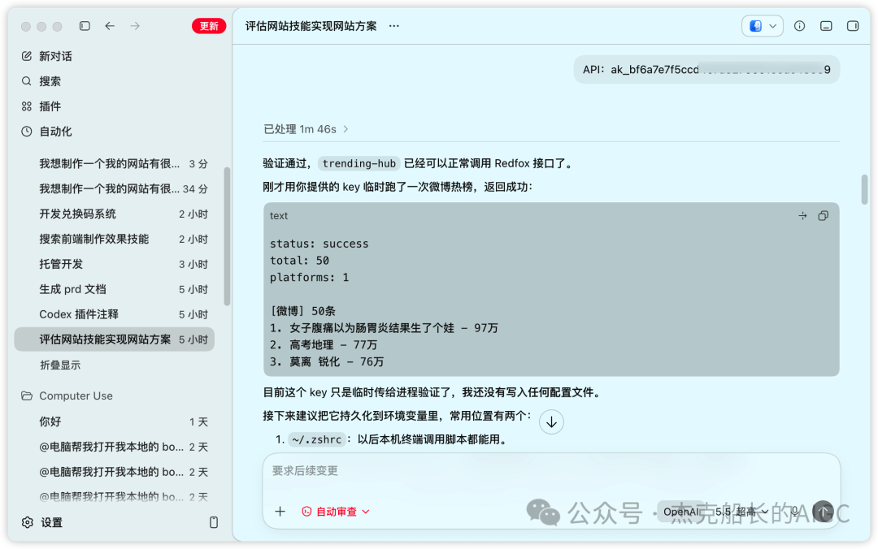This screenshot has height=549, width=878.
Task: Open the 生成 prd 文档 conversation
Action: (115, 289)
